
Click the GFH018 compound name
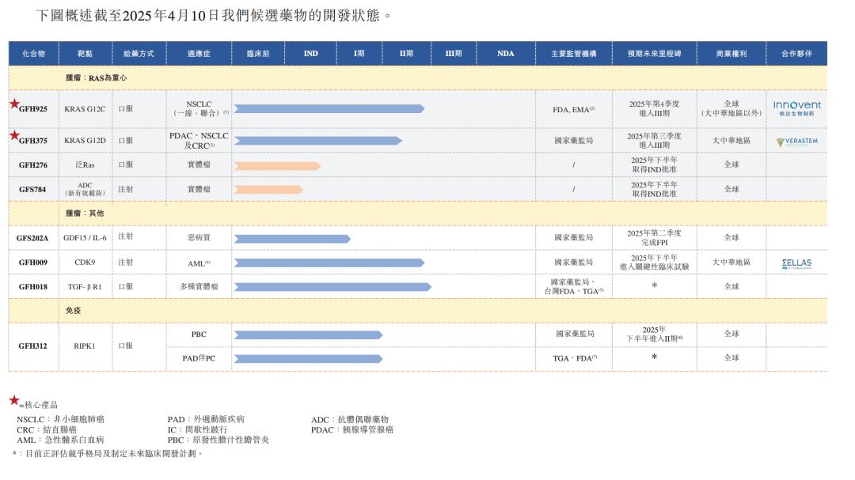point(33,286)
